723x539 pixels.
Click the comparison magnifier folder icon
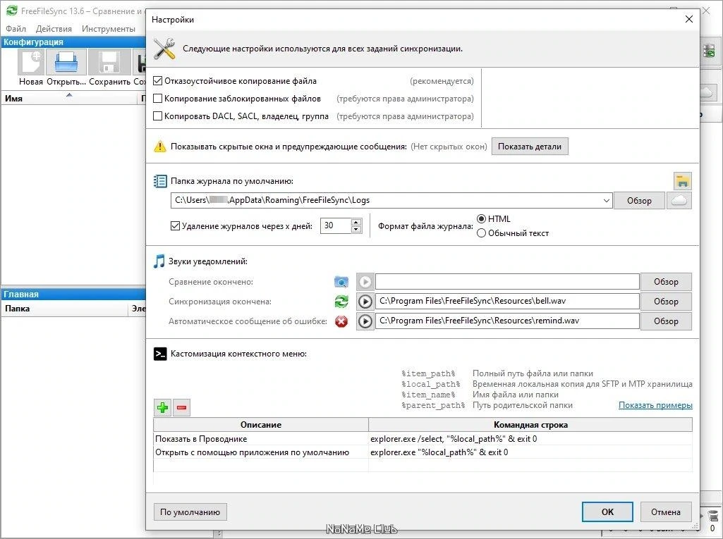tap(341, 282)
